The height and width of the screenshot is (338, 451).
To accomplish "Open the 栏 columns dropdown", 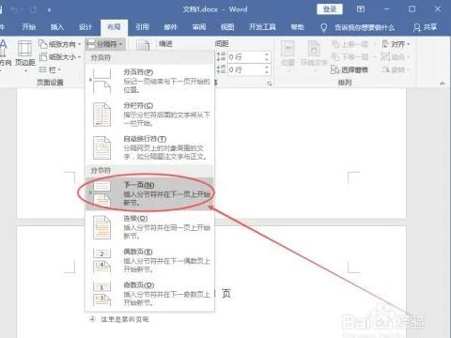I will pyautogui.click(x=50, y=69).
